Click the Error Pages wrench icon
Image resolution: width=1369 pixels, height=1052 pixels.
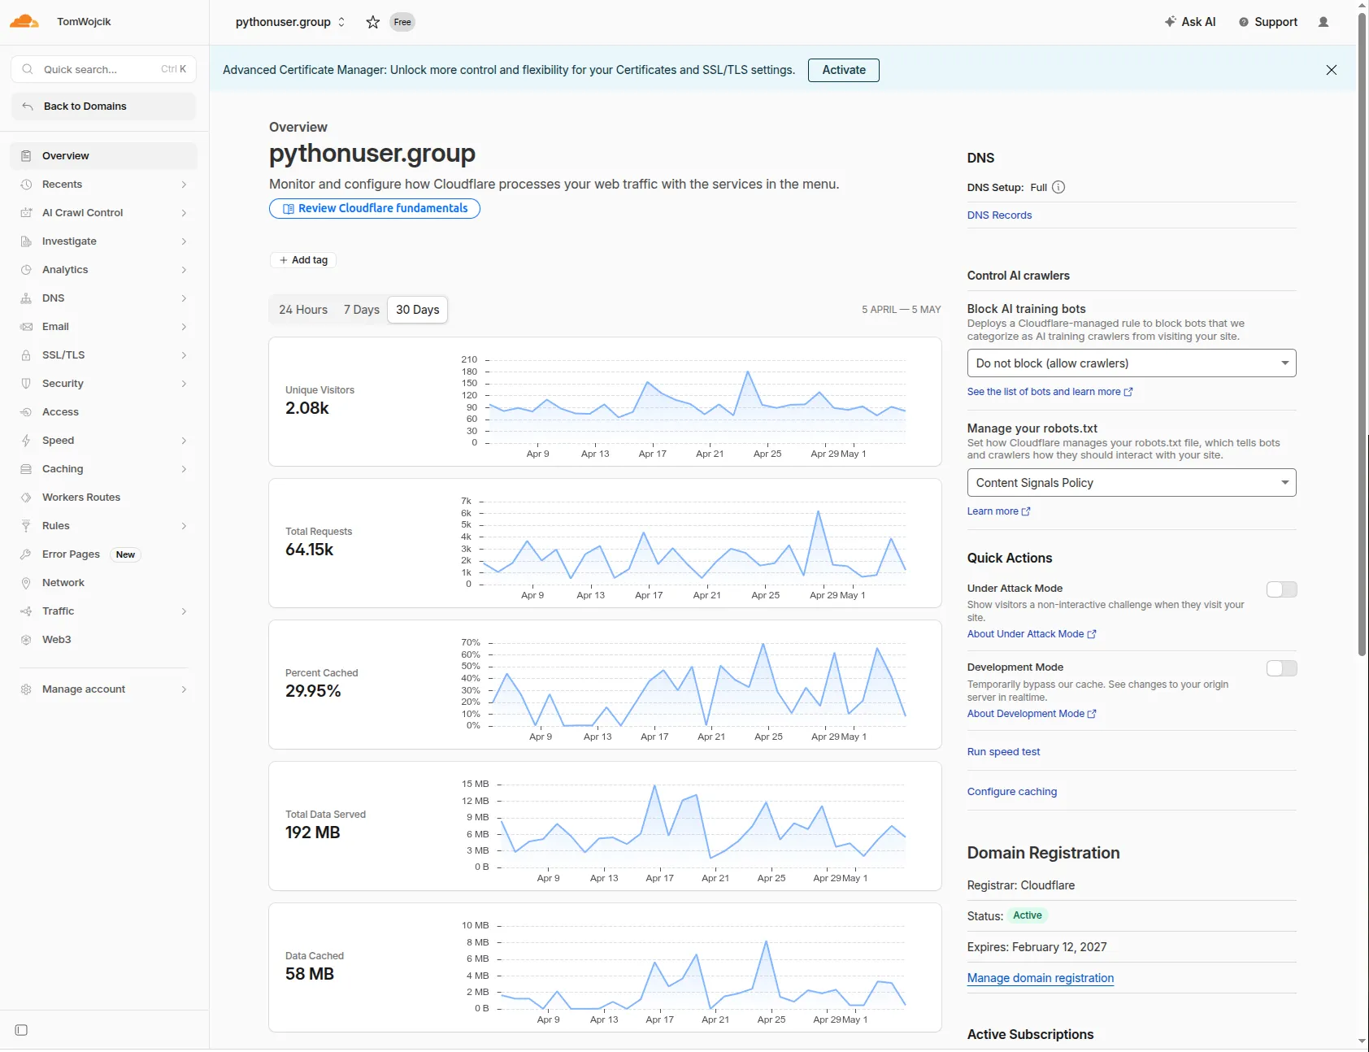[x=26, y=554]
